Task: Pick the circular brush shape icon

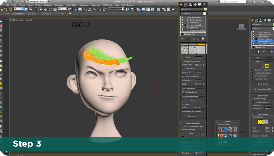Action: pyautogui.click(x=261, y=122)
